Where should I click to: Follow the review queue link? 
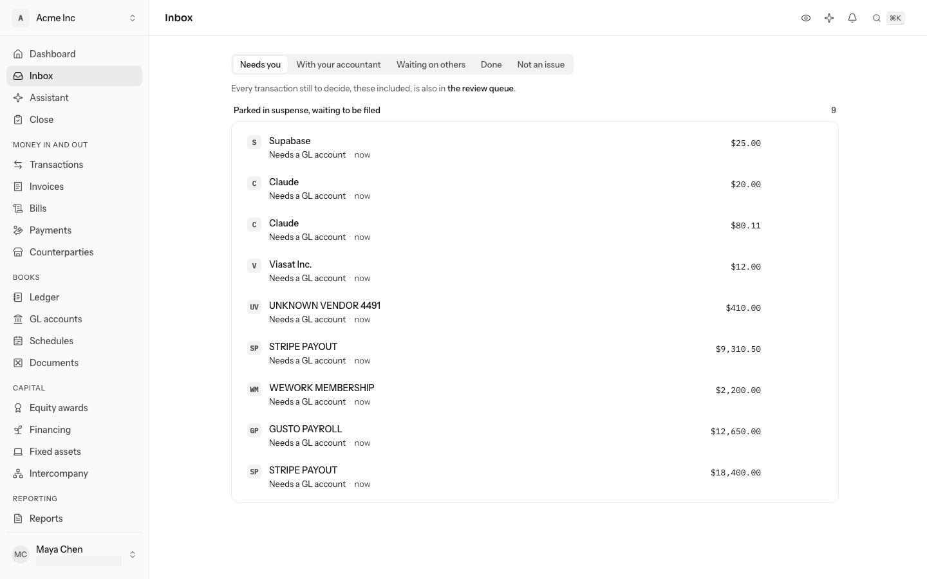480,89
